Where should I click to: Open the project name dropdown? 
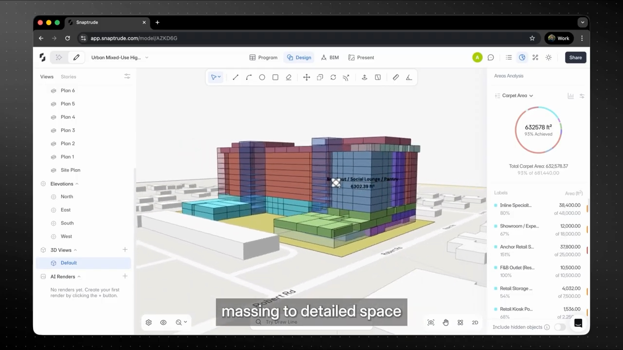click(120, 57)
